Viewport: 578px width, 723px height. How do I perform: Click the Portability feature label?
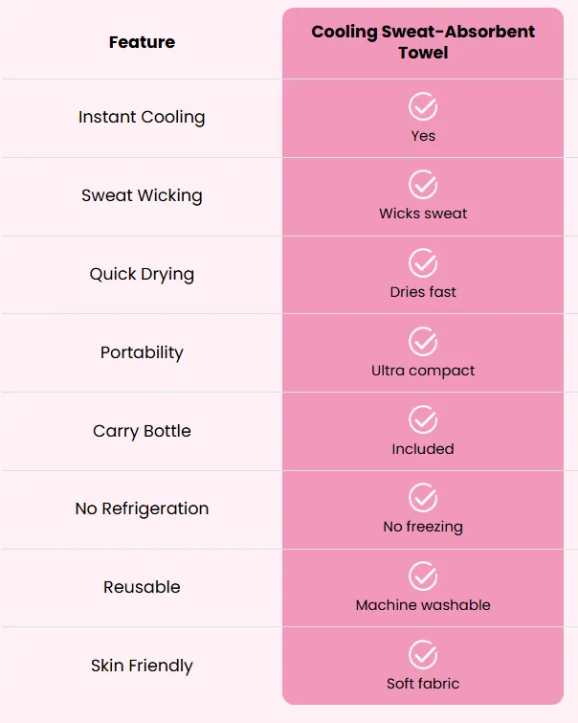tap(142, 352)
